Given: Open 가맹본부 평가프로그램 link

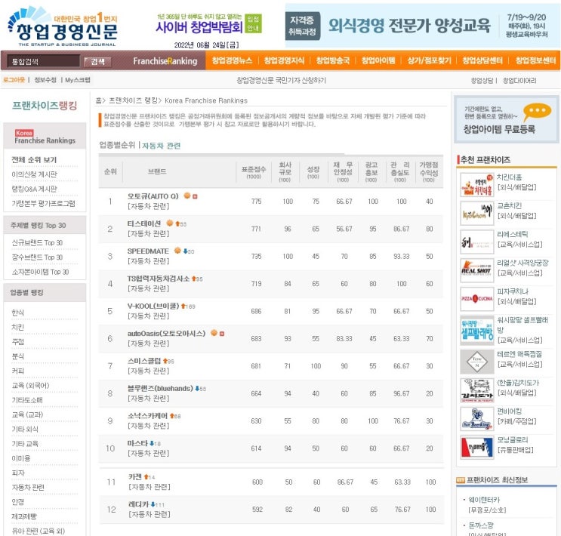Looking at the screenshot, I should [x=43, y=204].
